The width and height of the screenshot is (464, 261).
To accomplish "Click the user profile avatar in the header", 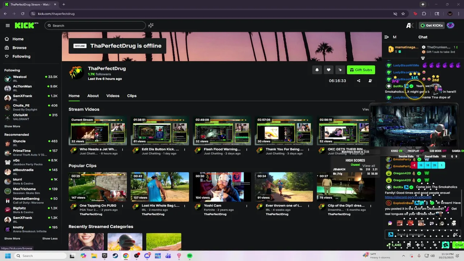I will 450,25.
